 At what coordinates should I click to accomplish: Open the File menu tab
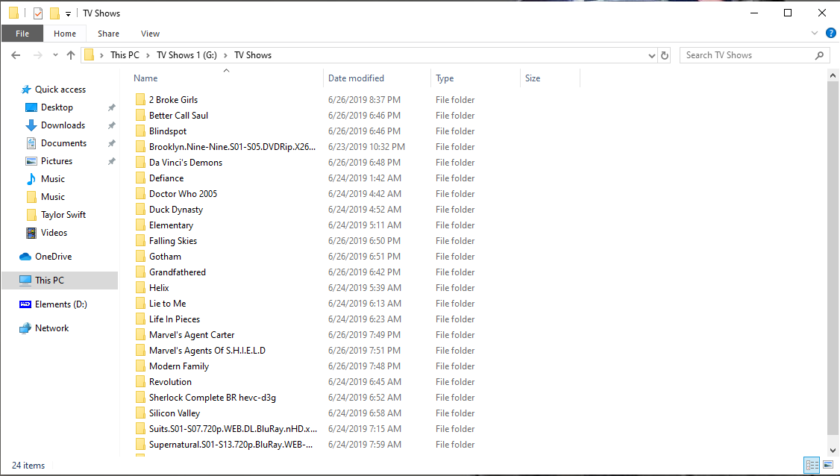coord(22,34)
